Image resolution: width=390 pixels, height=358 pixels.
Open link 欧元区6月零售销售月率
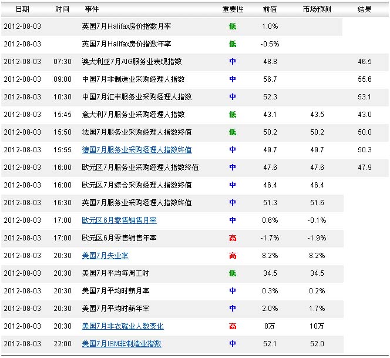119,220
